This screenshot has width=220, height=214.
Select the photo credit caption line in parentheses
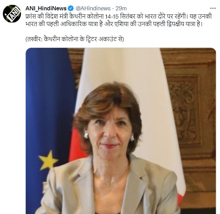coord(74,39)
